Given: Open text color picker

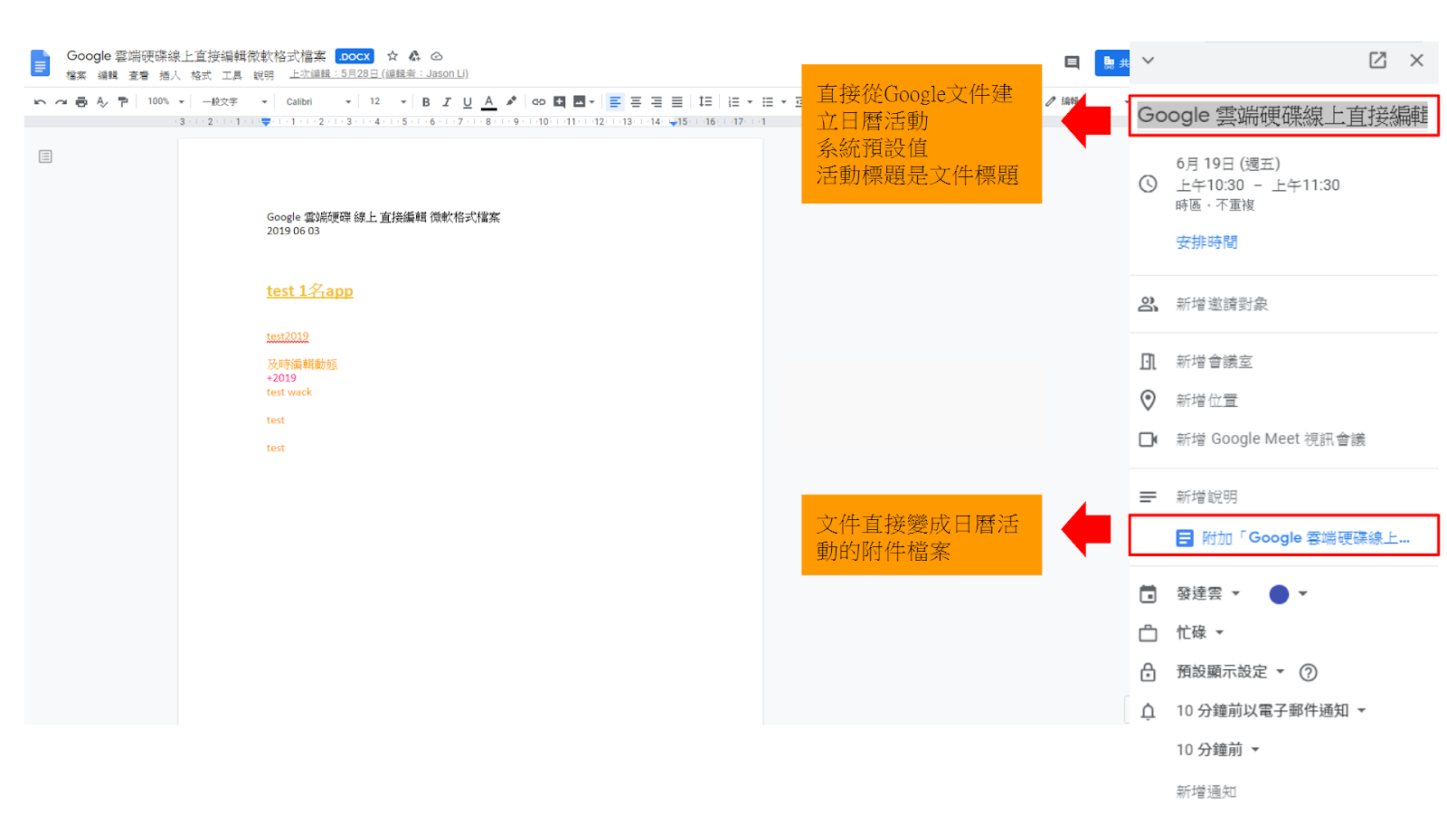Looking at the screenshot, I should (x=489, y=102).
